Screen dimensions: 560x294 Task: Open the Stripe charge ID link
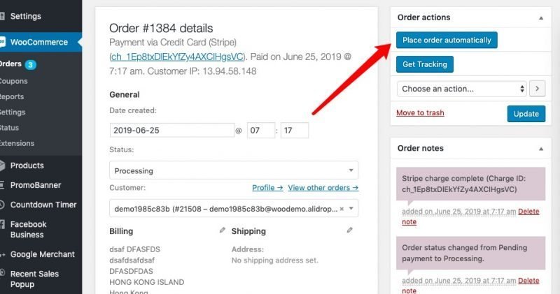pyautogui.click(x=177, y=56)
